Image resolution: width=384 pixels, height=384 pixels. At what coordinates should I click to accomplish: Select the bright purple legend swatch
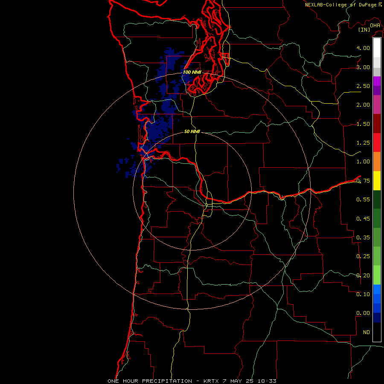377,81
